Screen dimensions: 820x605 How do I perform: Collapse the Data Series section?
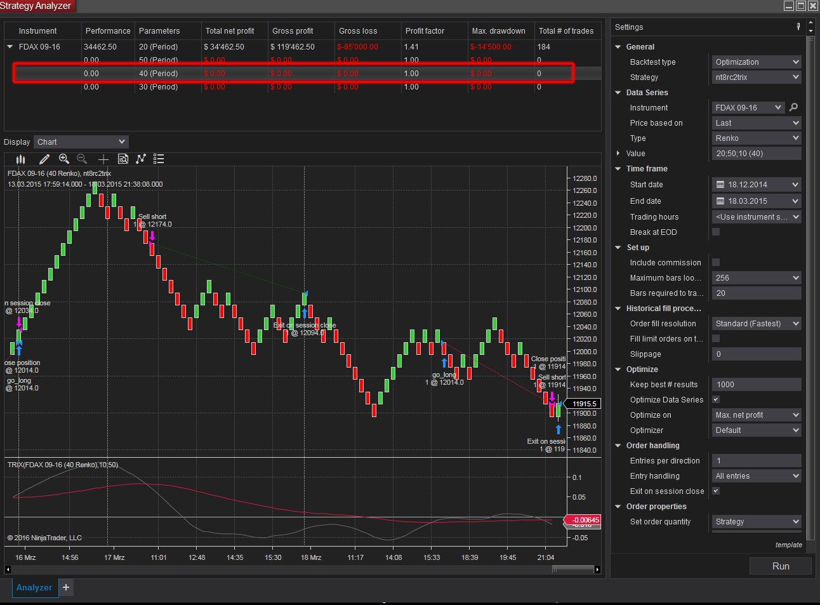(618, 92)
